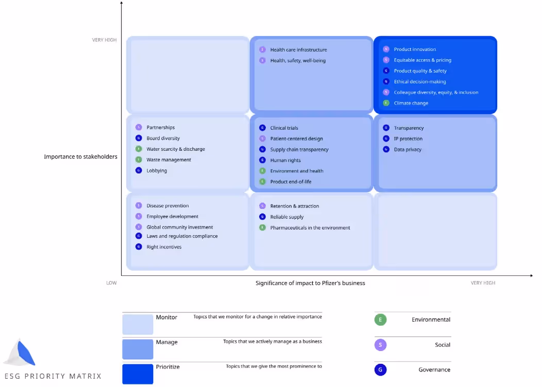This screenshot has width=542, height=387.
Task: Click the icon beside Product quality & safety
Action: tap(386, 71)
